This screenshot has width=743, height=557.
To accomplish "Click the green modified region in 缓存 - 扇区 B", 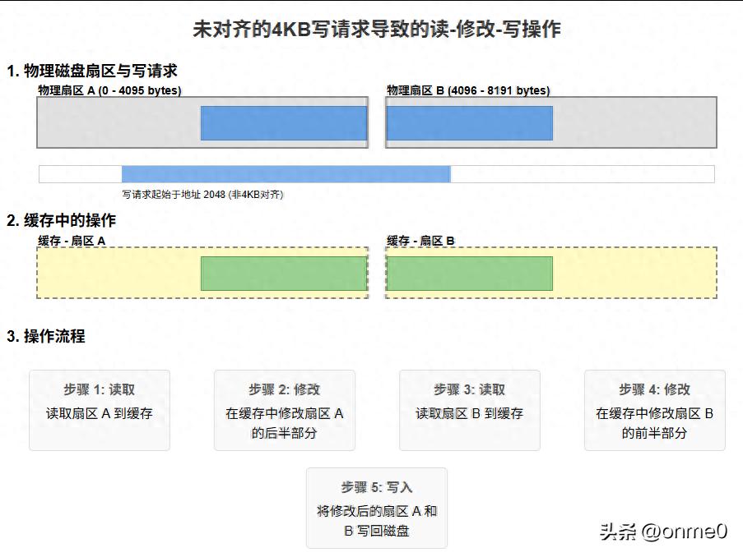I will coord(469,271).
